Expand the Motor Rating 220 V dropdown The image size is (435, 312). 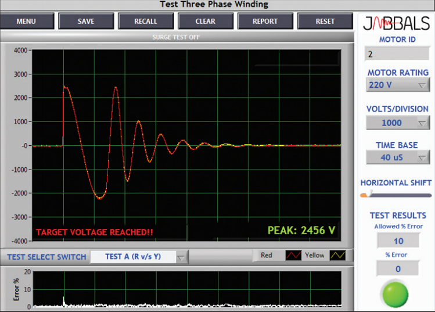tap(397, 85)
